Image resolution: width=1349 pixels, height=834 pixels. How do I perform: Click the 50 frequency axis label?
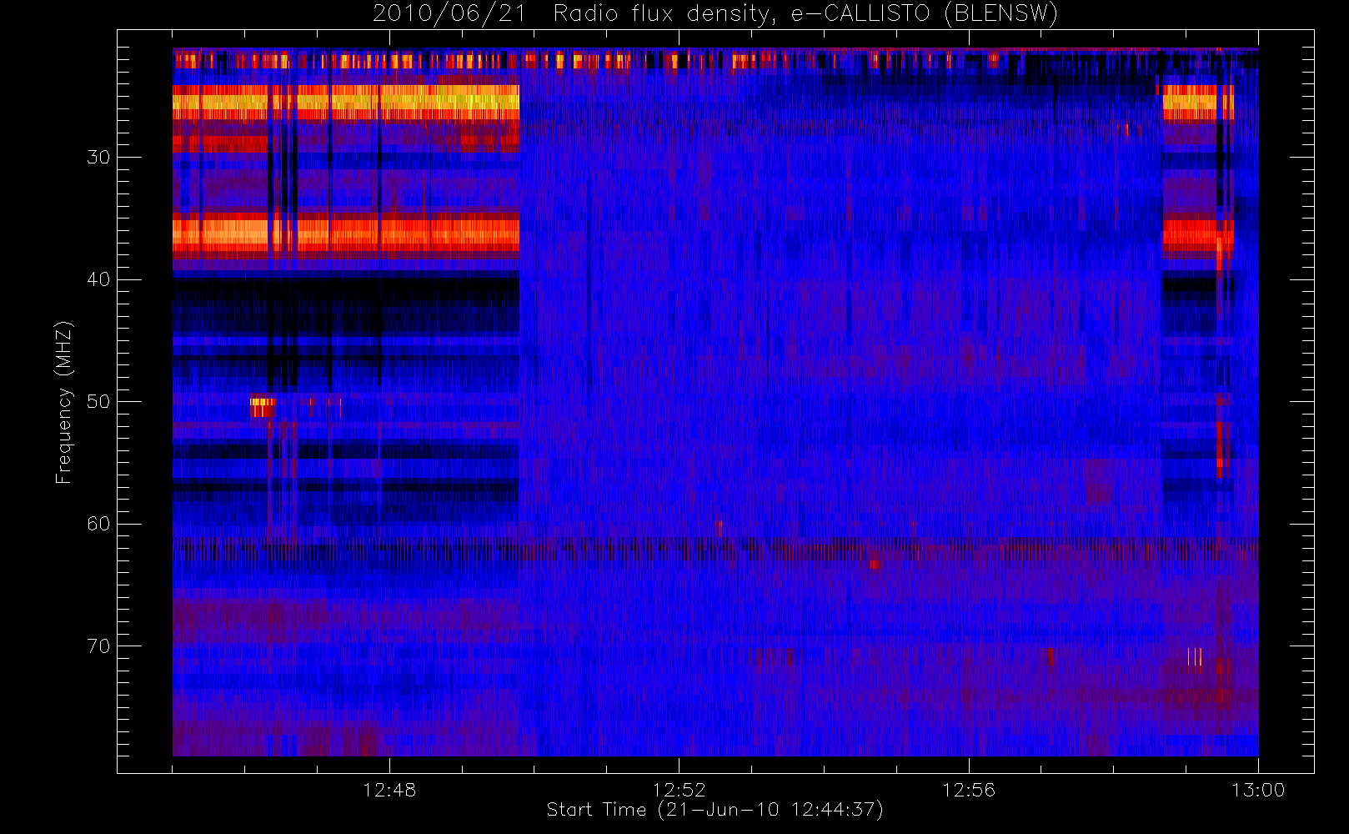98,401
